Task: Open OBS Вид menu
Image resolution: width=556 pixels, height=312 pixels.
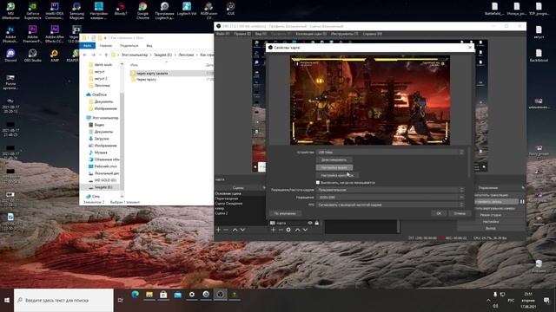Action: (x=261, y=34)
